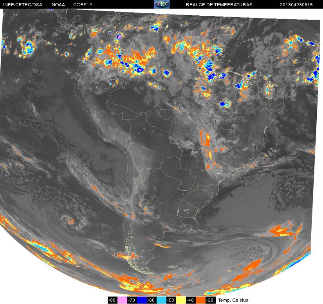Click the INPE/CPTEC/DSA header text

(x=23, y=5)
